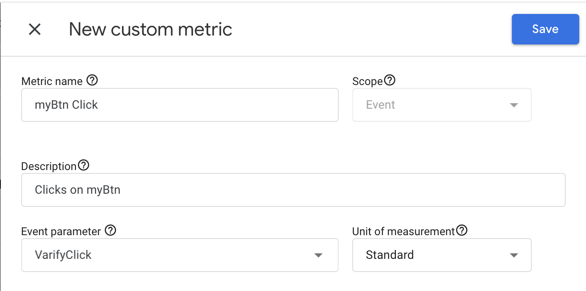Click the Event parameter dropdown arrow

pyautogui.click(x=318, y=255)
